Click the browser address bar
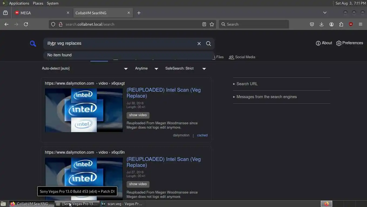Image resolution: width=367 pixels, height=207 pixels. tap(132, 24)
